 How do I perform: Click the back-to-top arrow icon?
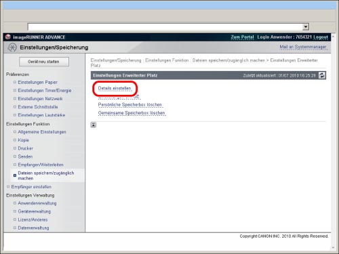coord(94,125)
